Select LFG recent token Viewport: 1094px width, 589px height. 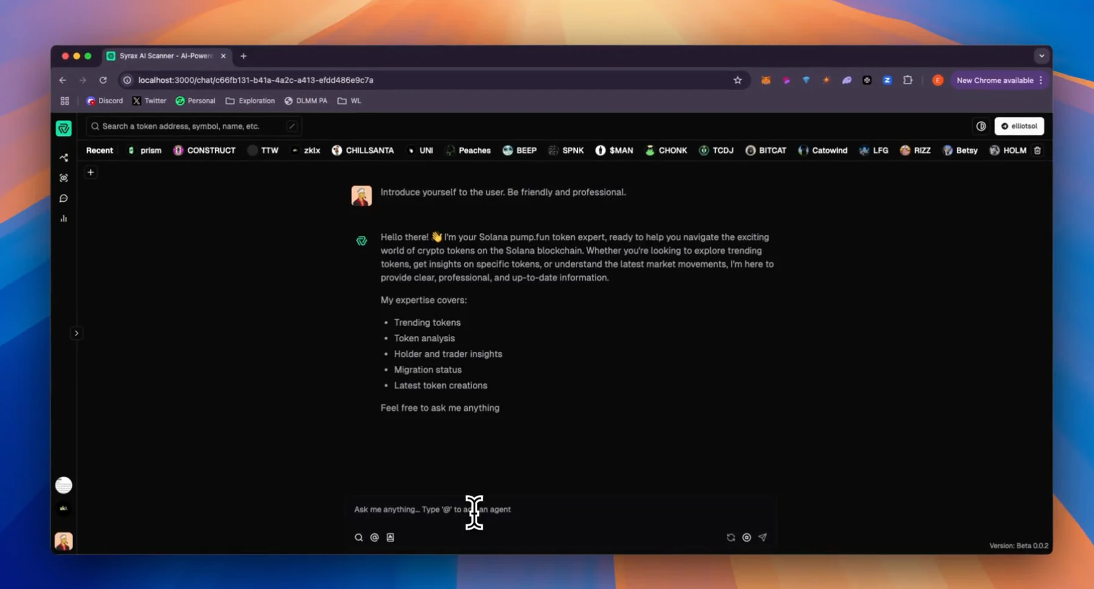tap(874, 150)
